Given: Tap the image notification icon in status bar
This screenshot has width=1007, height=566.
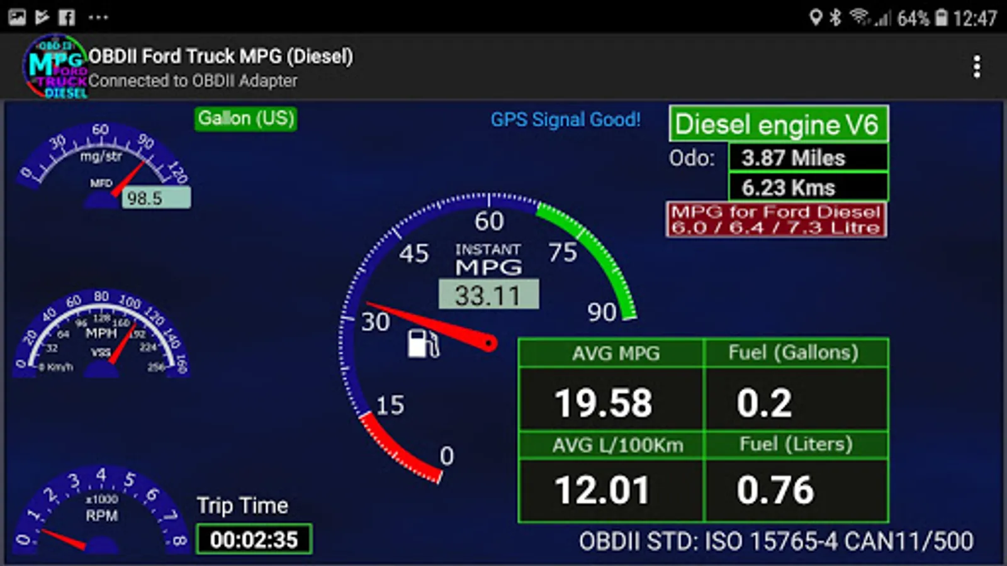Looking at the screenshot, I should tap(17, 17).
